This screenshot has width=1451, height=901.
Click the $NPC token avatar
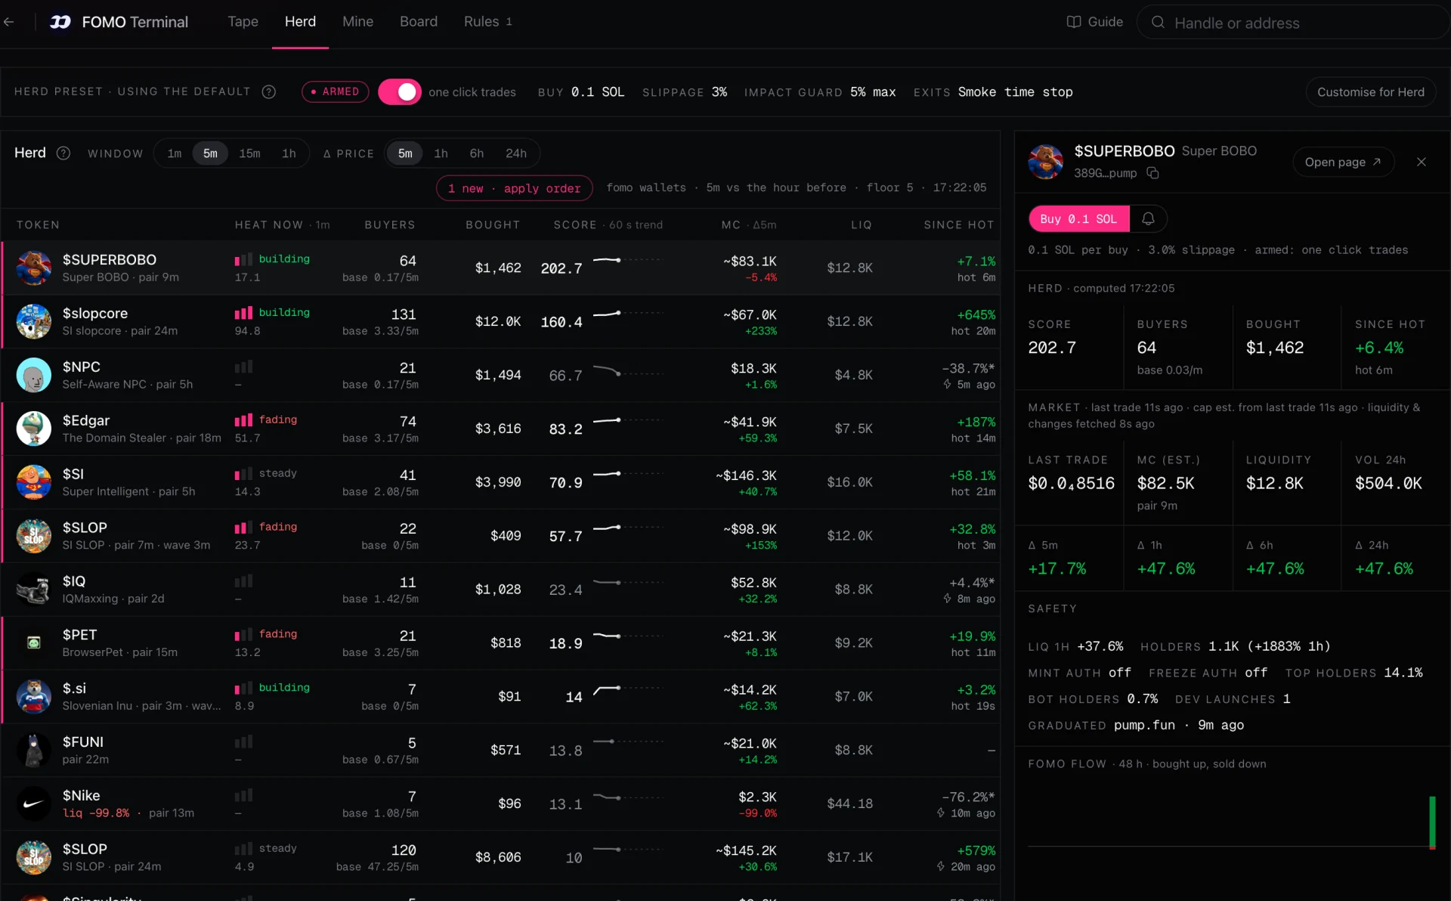pyautogui.click(x=34, y=375)
